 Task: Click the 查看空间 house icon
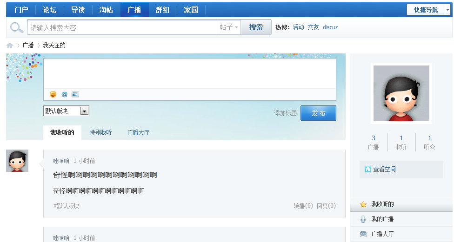pyautogui.click(x=368, y=169)
